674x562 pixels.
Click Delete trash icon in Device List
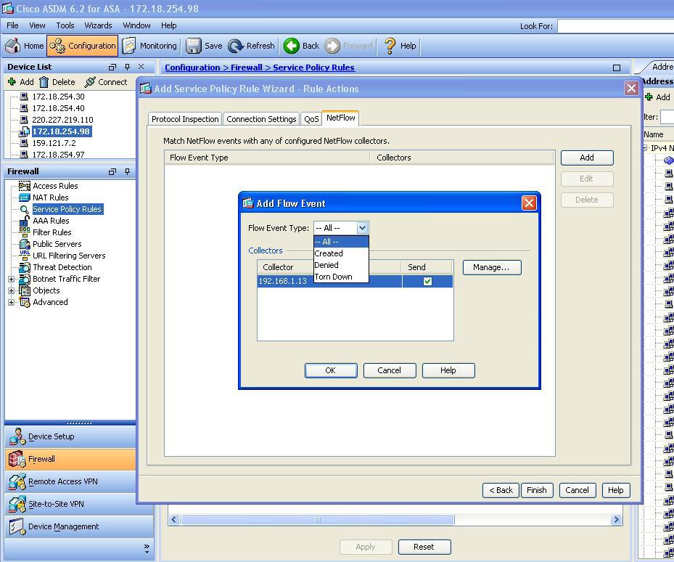click(44, 82)
